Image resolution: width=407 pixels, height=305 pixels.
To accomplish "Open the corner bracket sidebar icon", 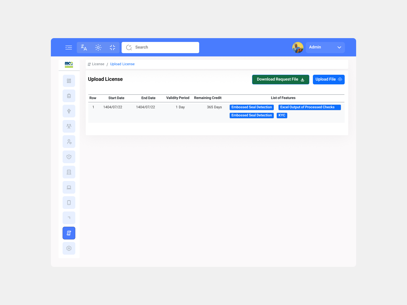I will pos(69,218).
